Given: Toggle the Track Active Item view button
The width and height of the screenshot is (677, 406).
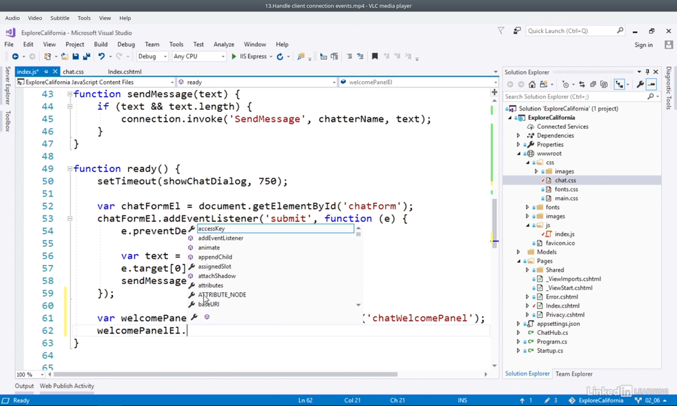Looking at the screenshot, I should tap(619, 84).
